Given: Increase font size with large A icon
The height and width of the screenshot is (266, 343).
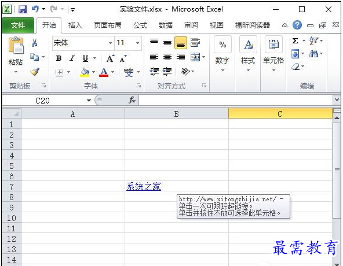Looking at the screenshot, I should pyautogui.click(x=111, y=58).
